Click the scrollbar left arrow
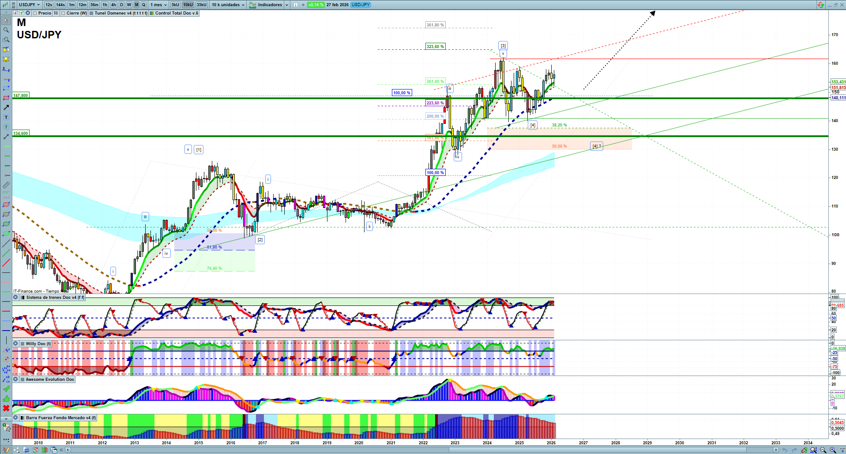Image resolution: width=846 pixels, height=454 pixels. [x=68, y=450]
